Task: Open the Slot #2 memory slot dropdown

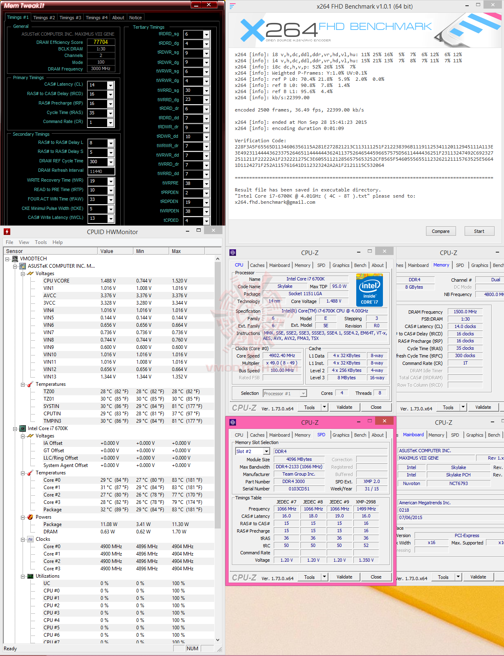Action: [x=266, y=451]
